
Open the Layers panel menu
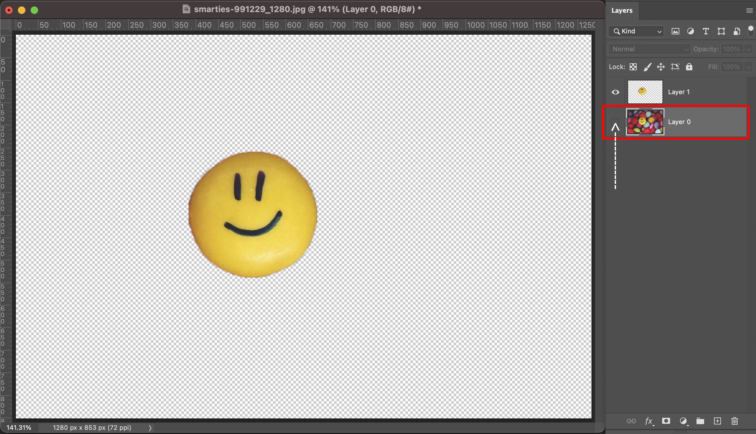(x=749, y=10)
